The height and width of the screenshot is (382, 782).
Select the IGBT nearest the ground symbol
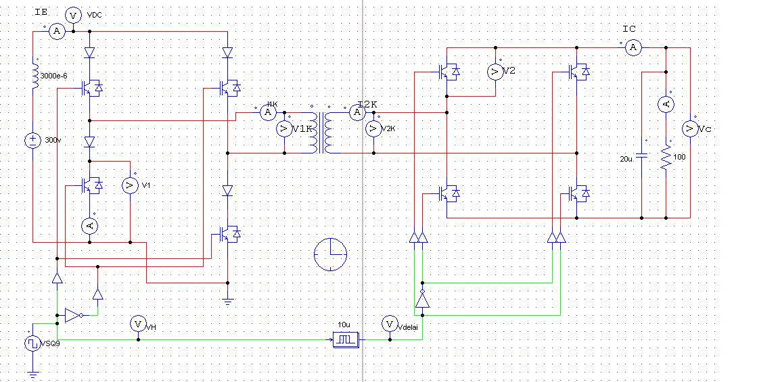231,233
